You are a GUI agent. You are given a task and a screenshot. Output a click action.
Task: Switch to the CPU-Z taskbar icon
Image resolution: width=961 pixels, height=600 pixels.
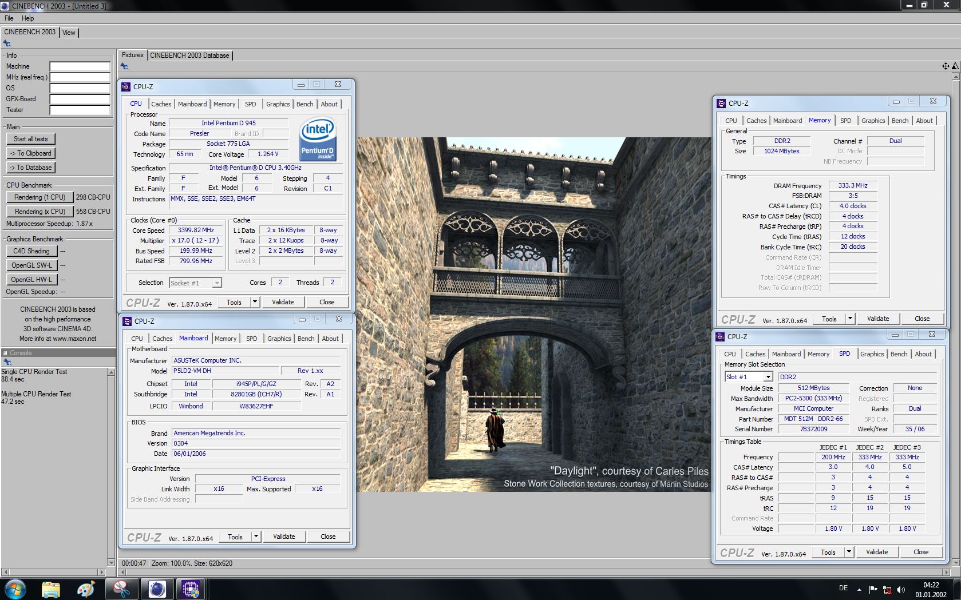190,589
